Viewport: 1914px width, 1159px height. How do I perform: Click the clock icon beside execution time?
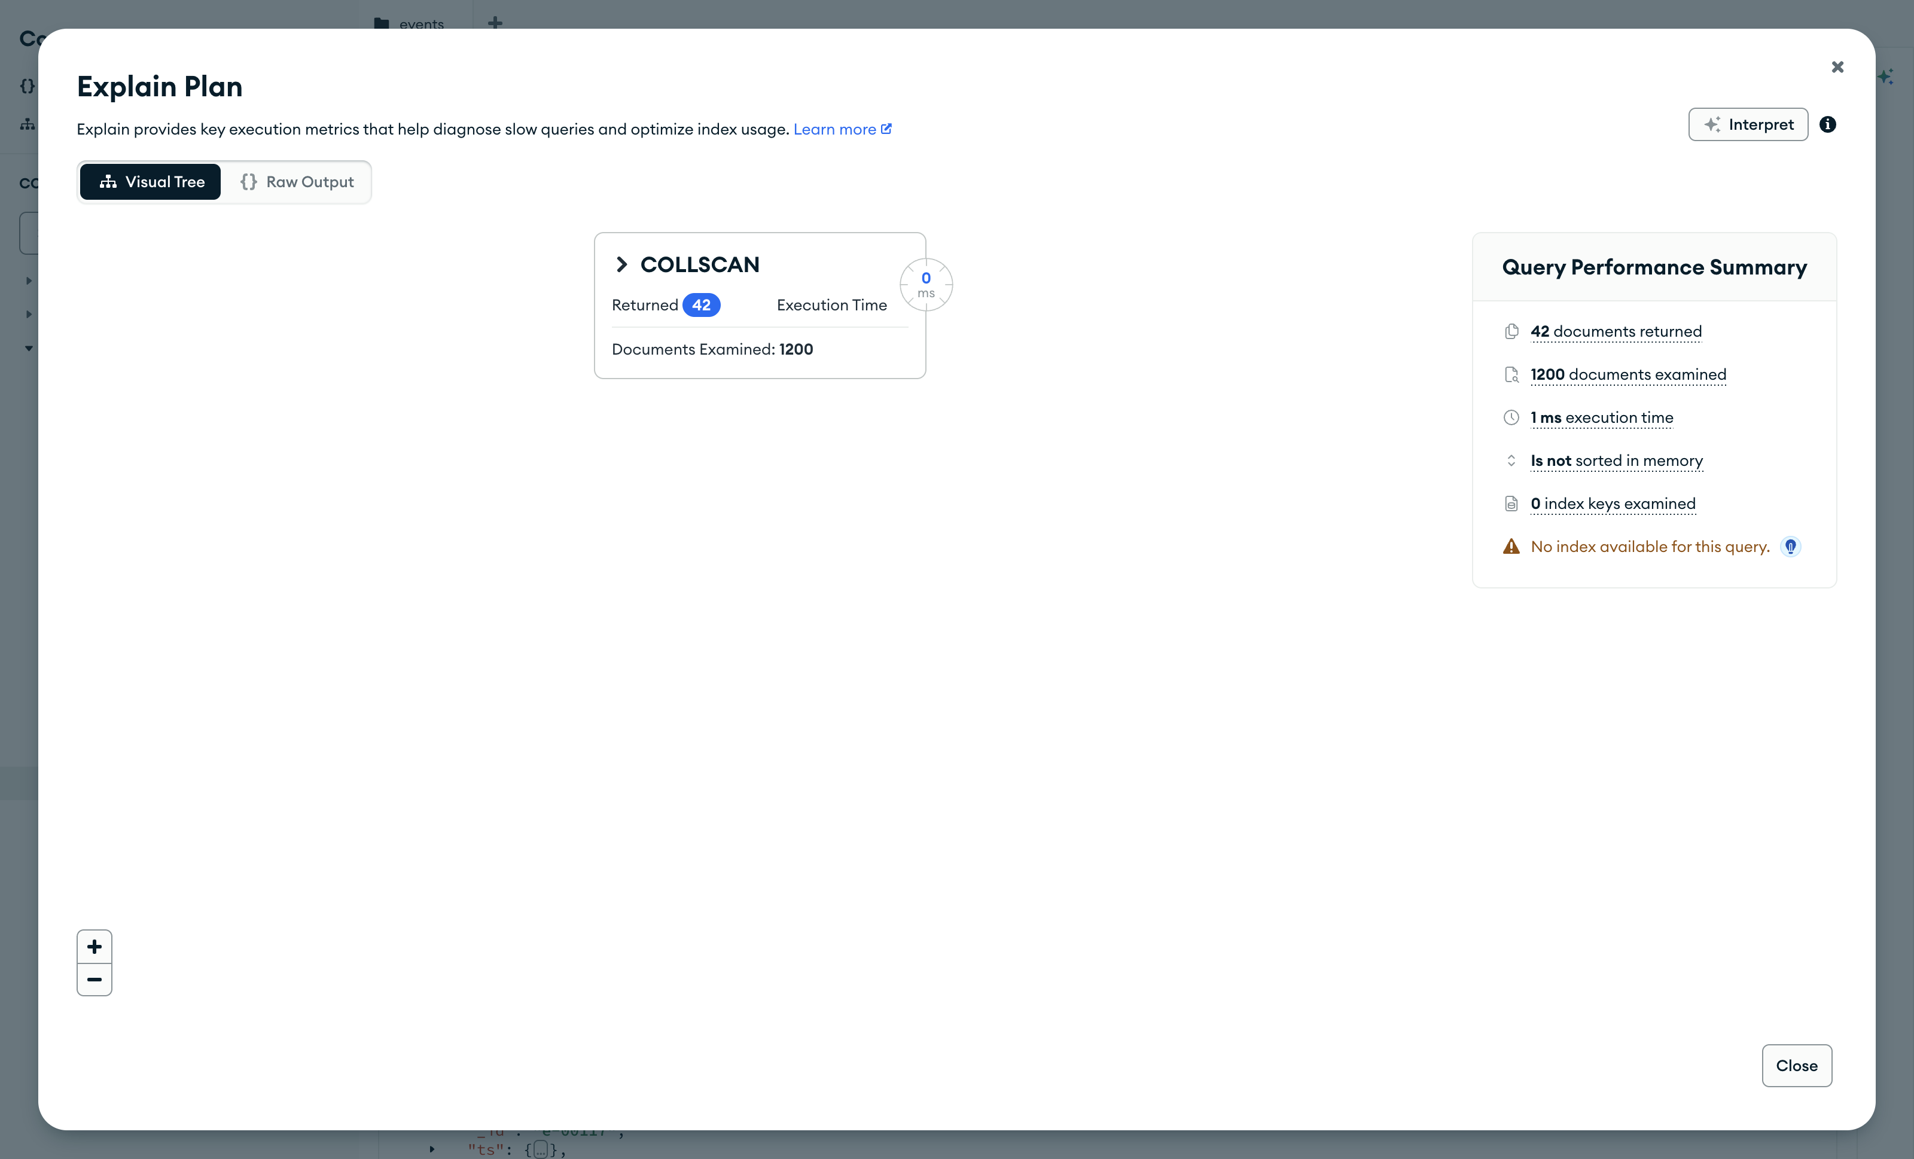(x=1511, y=418)
